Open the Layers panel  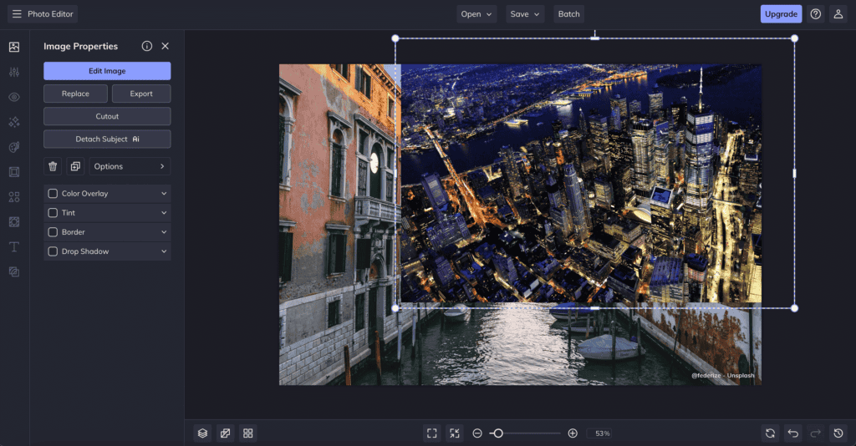tap(202, 433)
